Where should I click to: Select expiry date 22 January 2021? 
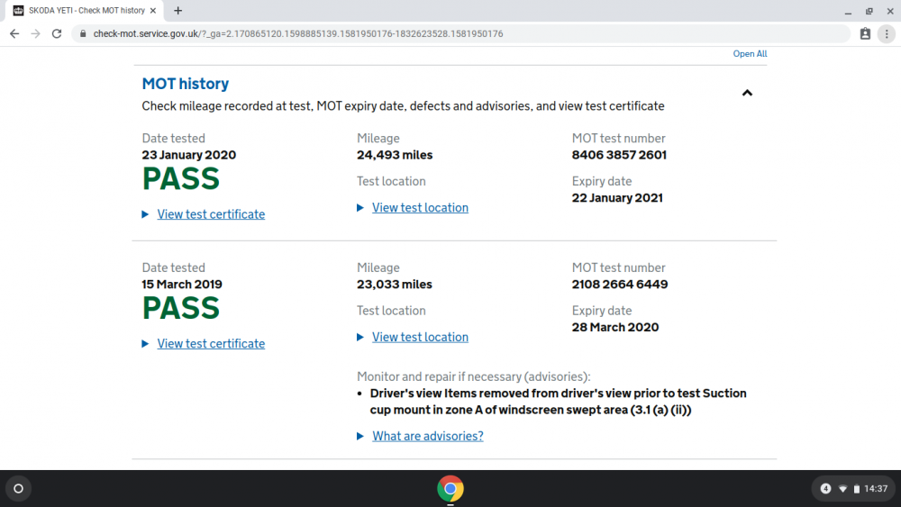[x=617, y=198]
